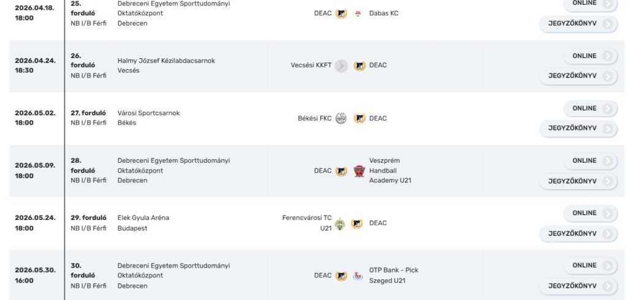Click the Ferencvárosi TC U21 crest
628x300 pixels.
click(340, 224)
